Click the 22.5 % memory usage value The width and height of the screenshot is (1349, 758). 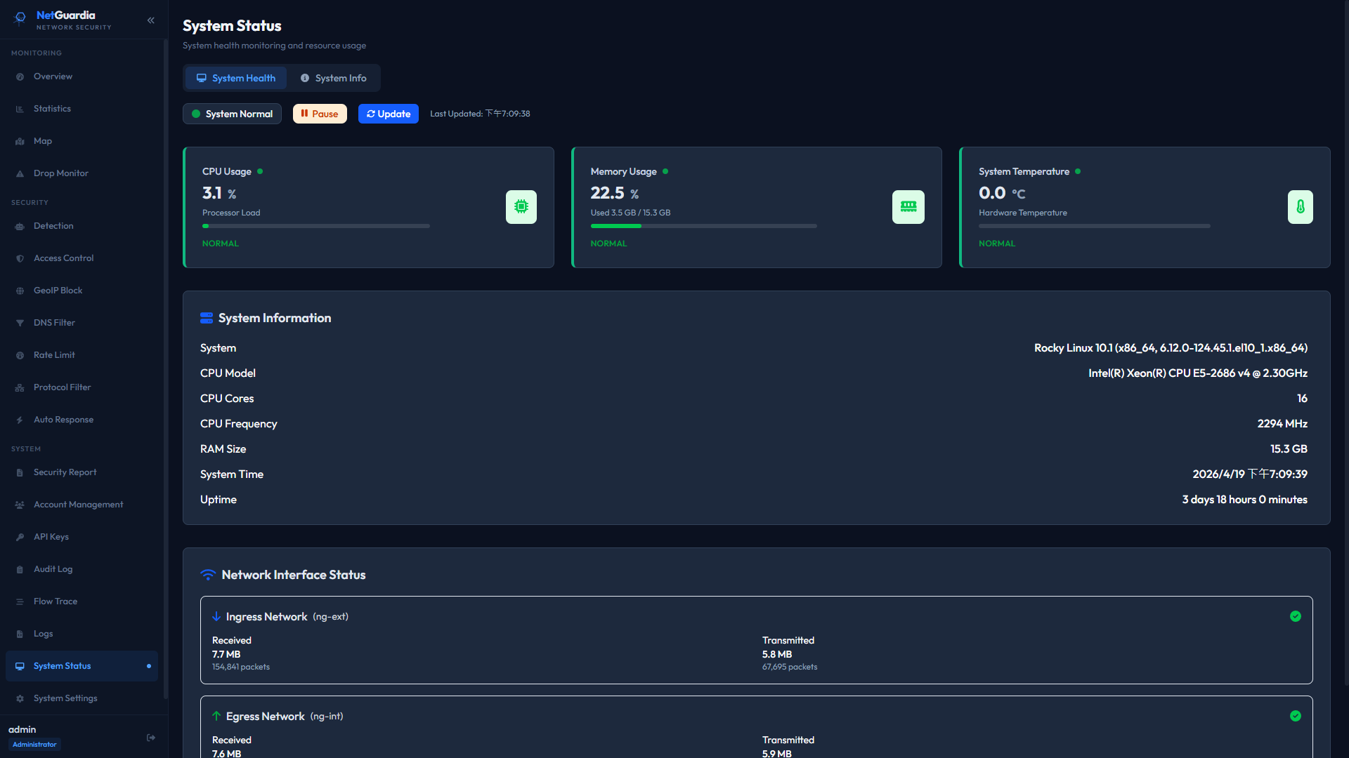[x=615, y=193]
